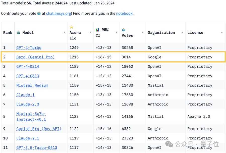Click the robot icon beside Model header
The image size is (226, 153).
(x=18, y=32)
